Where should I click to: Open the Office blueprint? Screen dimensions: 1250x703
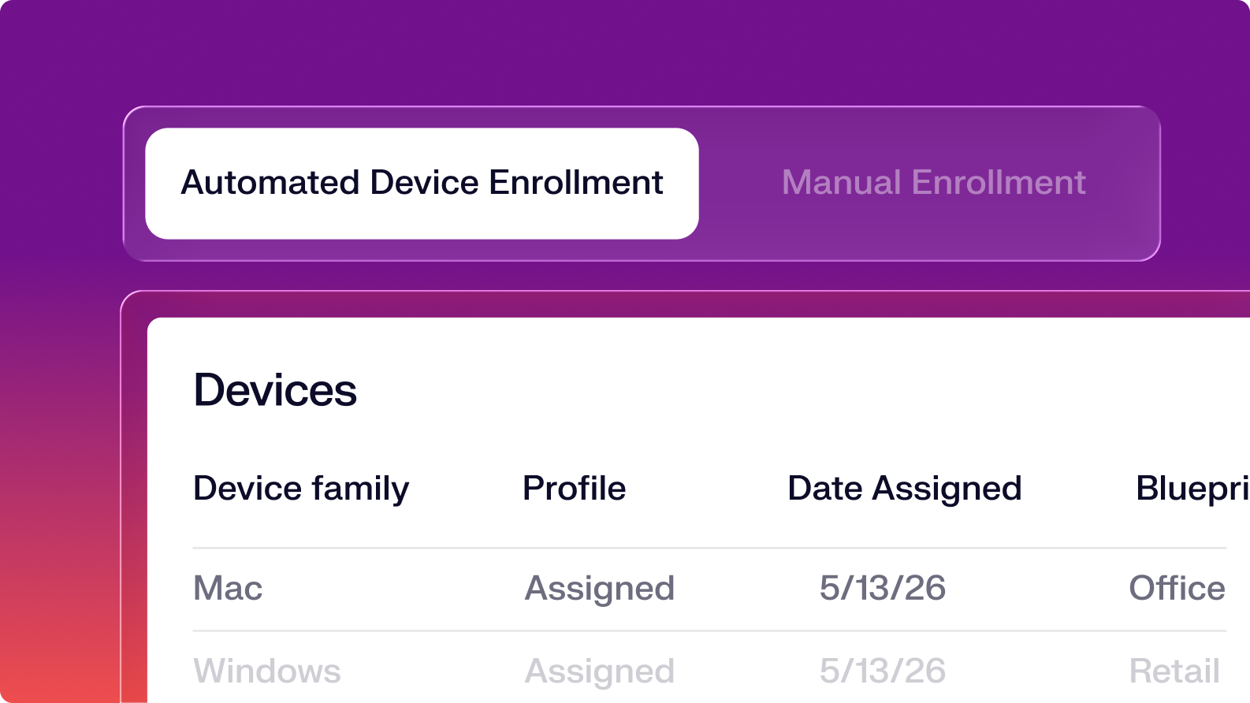[1177, 588]
